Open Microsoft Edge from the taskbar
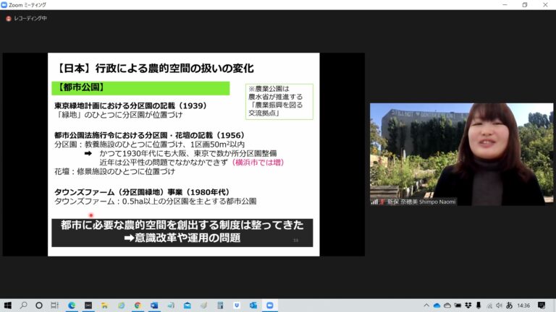 (x=72, y=305)
